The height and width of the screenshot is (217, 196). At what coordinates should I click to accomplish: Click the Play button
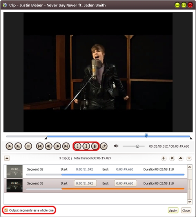click(x=9, y=146)
